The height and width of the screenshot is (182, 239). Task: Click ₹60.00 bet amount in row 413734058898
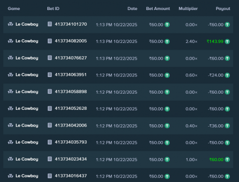(156, 92)
